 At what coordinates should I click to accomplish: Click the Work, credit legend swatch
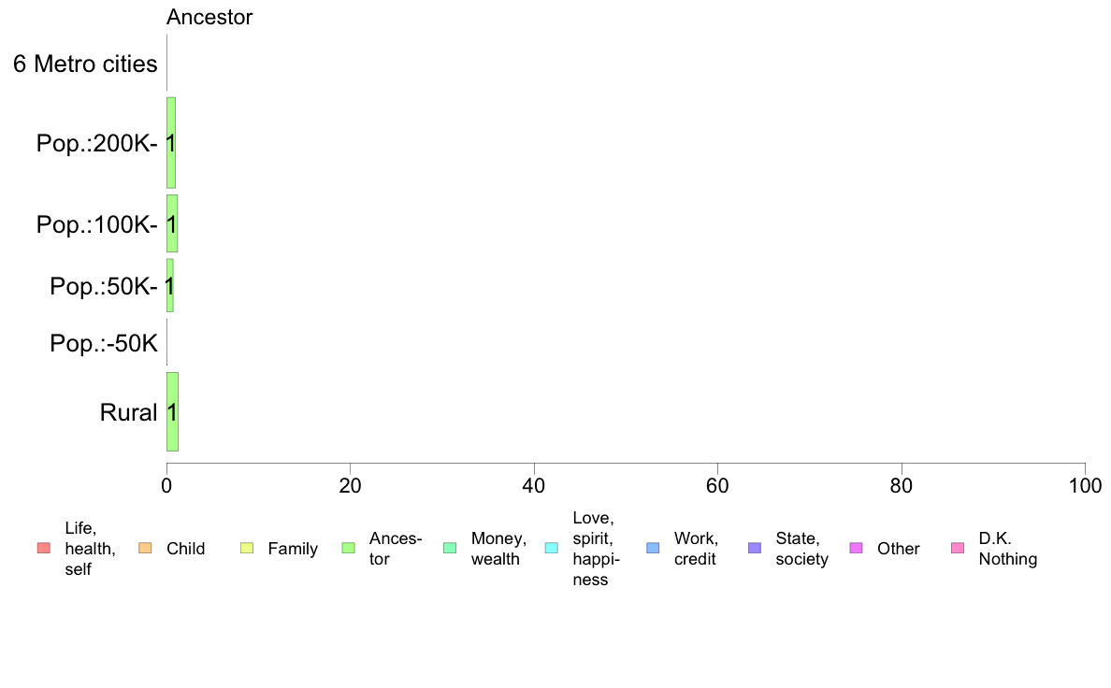654,548
